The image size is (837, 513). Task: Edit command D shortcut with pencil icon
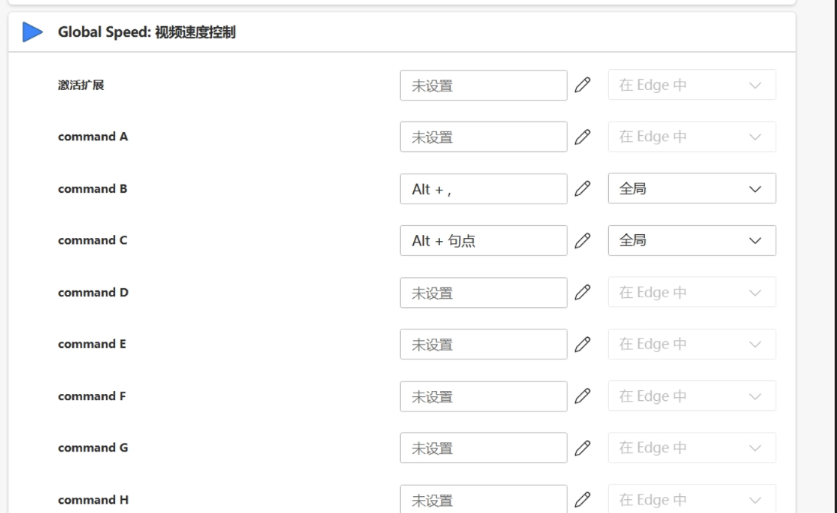click(582, 293)
